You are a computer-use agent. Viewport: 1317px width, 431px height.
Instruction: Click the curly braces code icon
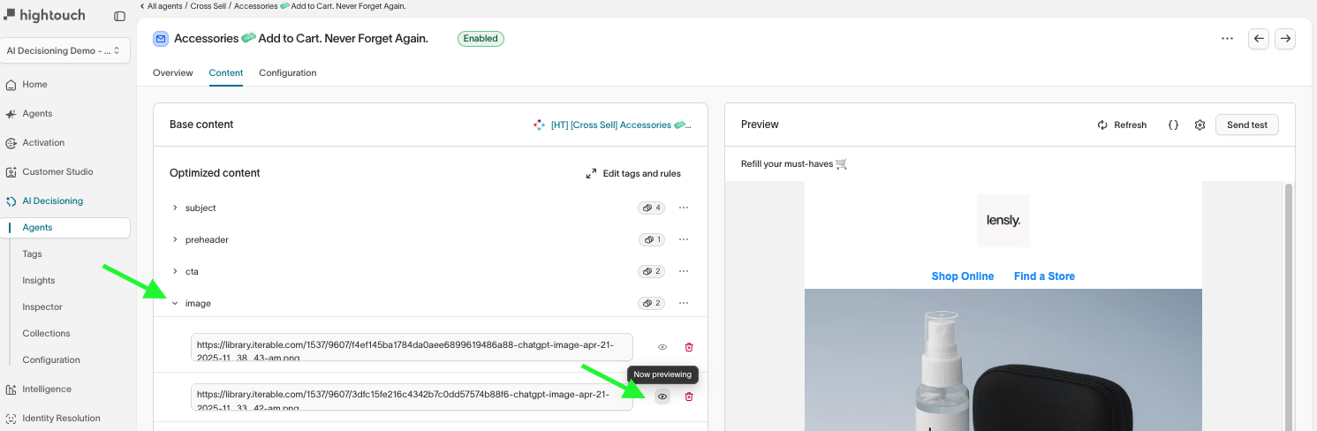(1173, 125)
